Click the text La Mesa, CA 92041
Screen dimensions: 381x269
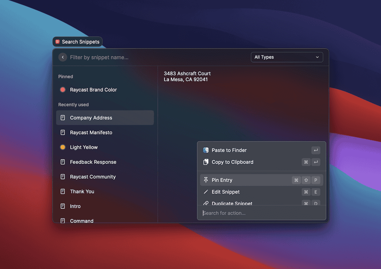pyautogui.click(x=186, y=80)
